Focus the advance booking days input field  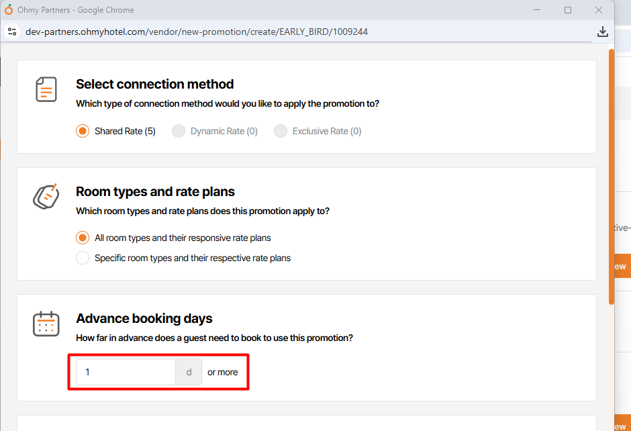click(126, 372)
